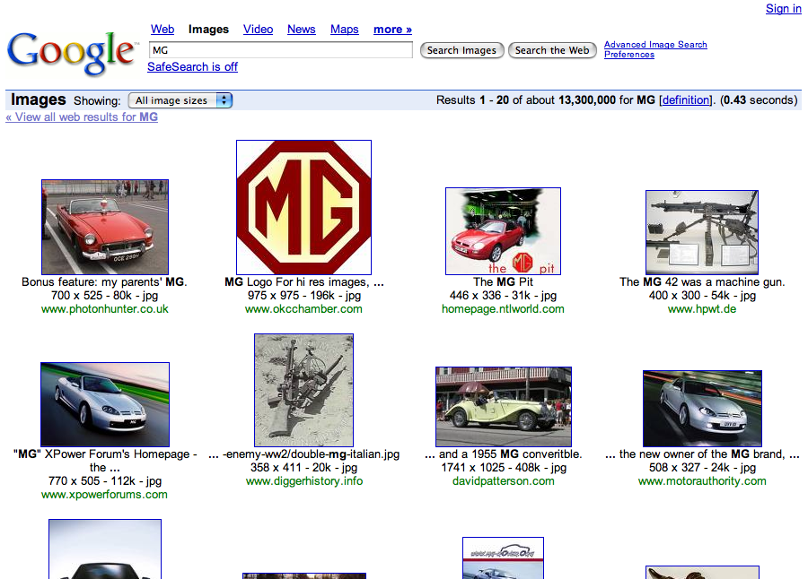Click the www.diggerhistory.info source text
Screen dimensions: 808x579
(x=304, y=481)
